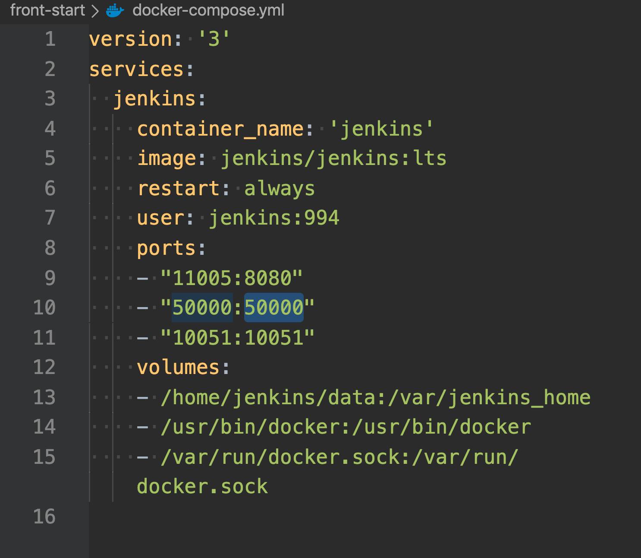The height and width of the screenshot is (558, 641).
Task: Click the jenkins/jenkins:lts image value
Action: pos(334,158)
